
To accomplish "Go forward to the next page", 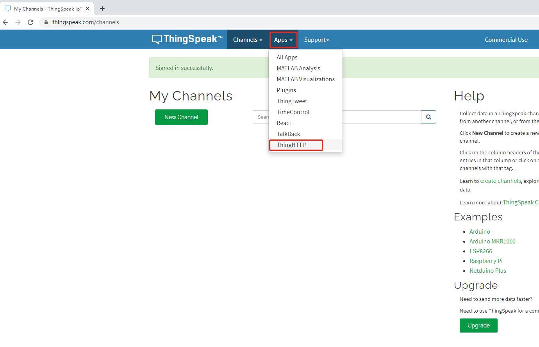I will pos(18,22).
